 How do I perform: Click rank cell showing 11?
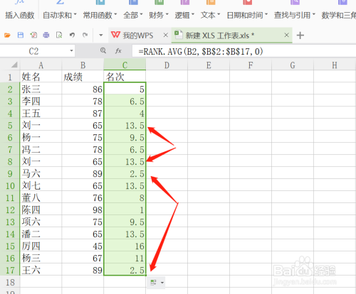125,258
